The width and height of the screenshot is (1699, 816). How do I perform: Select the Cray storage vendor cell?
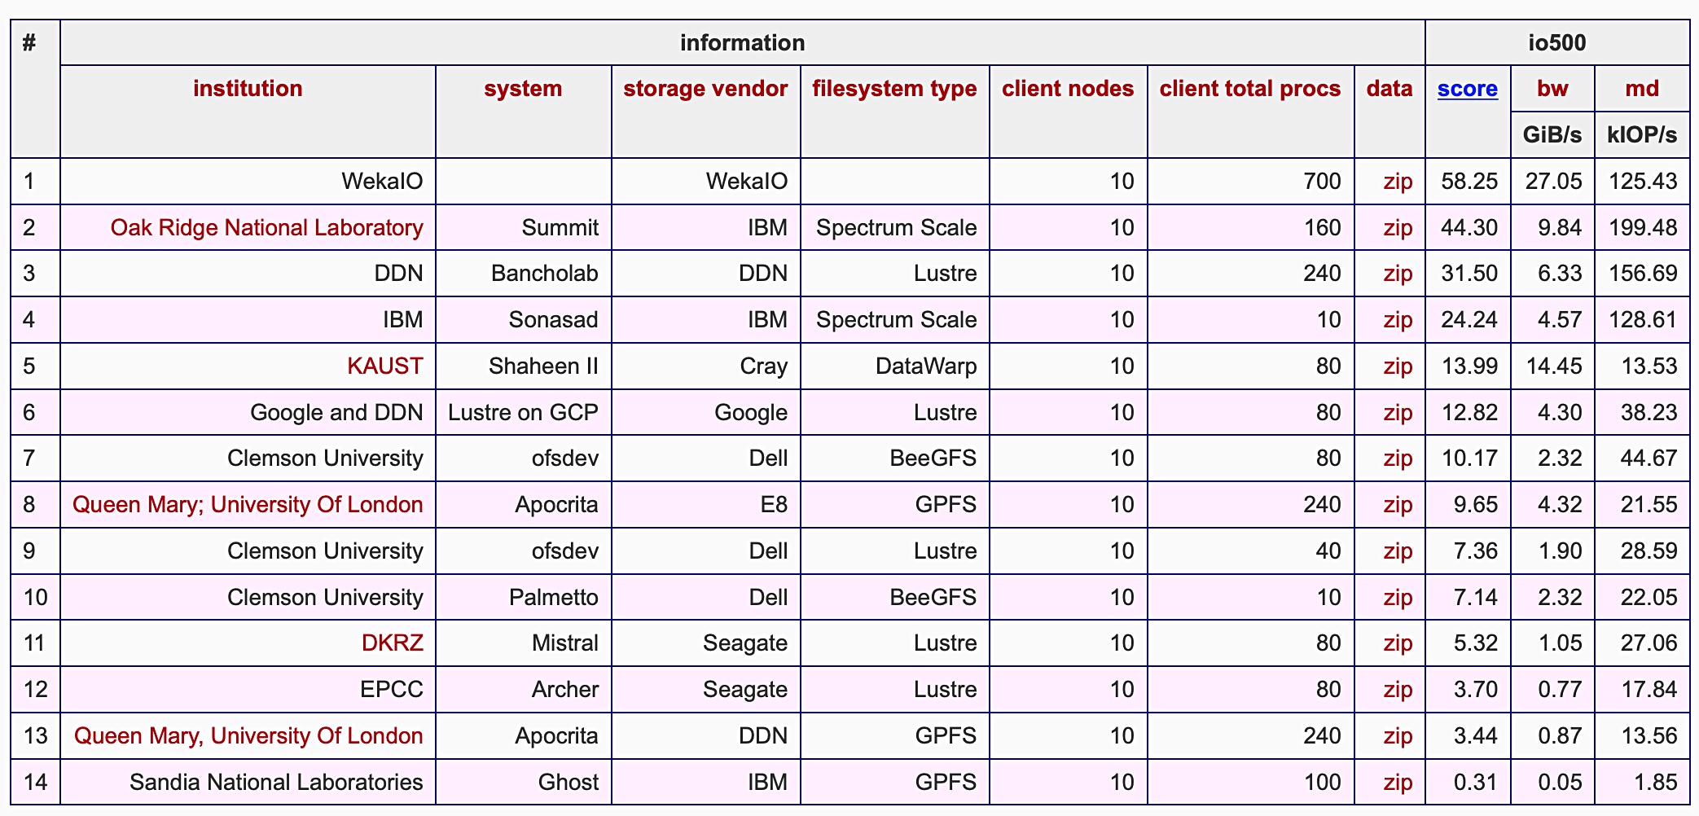click(705, 366)
